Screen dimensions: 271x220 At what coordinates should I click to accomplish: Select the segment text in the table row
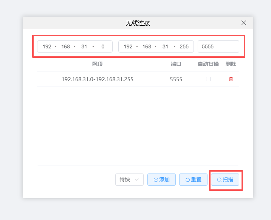(x=97, y=79)
